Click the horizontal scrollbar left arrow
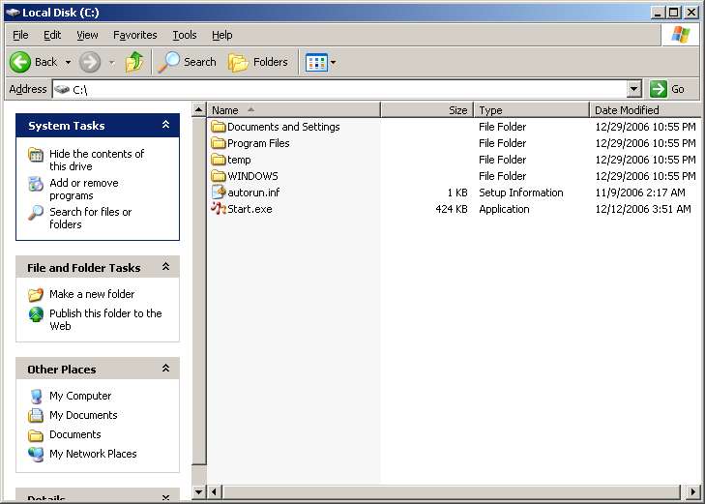The height and width of the screenshot is (504, 705). [x=214, y=491]
